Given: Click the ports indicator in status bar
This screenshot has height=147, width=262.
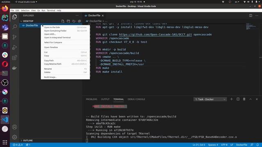Looking at the screenshot, I should coord(28,145).
